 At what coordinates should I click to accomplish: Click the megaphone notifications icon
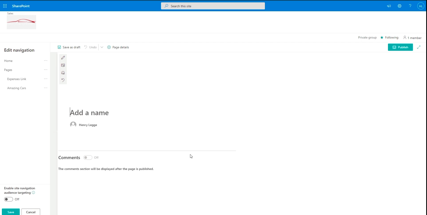coord(389,6)
